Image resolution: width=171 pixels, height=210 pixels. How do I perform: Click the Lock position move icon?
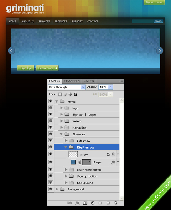point(70,94)
